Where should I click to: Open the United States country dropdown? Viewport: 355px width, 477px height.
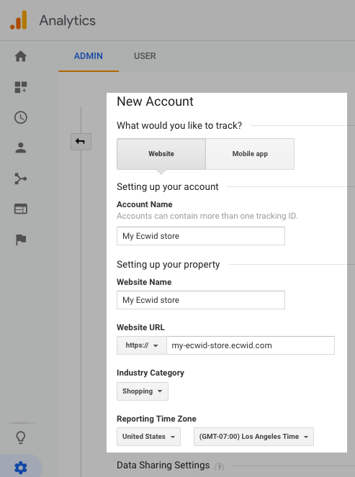(x=148, y=437)
